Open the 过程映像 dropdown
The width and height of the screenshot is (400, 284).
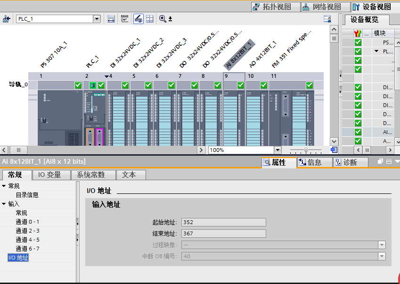[x=382, y=245]
